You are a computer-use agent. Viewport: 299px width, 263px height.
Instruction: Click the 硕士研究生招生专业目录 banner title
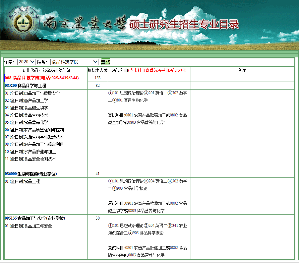click(184, 24)
